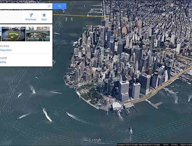Click the blue magnifier search button
The width and height of the screenshot is (192, 146).
coord(60,6)
